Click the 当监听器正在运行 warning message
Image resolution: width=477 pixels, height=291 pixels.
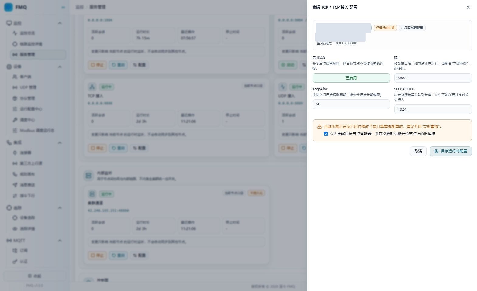click(x=383, y=127)
